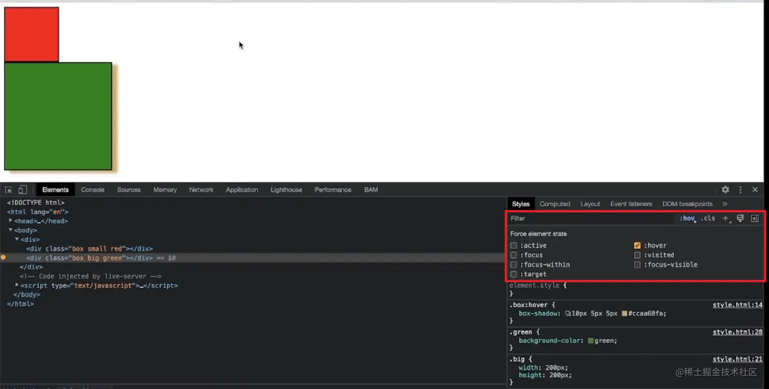The image size is (769, 389).
Task: Add a new style rule
Action: pyautogui.click(x=726, y=218)
